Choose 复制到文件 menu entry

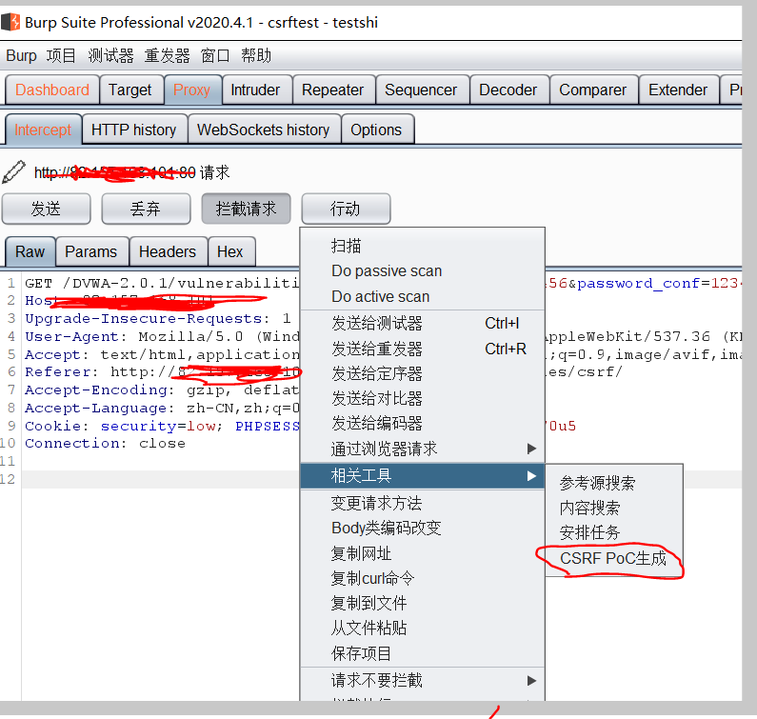pos(423,603)
